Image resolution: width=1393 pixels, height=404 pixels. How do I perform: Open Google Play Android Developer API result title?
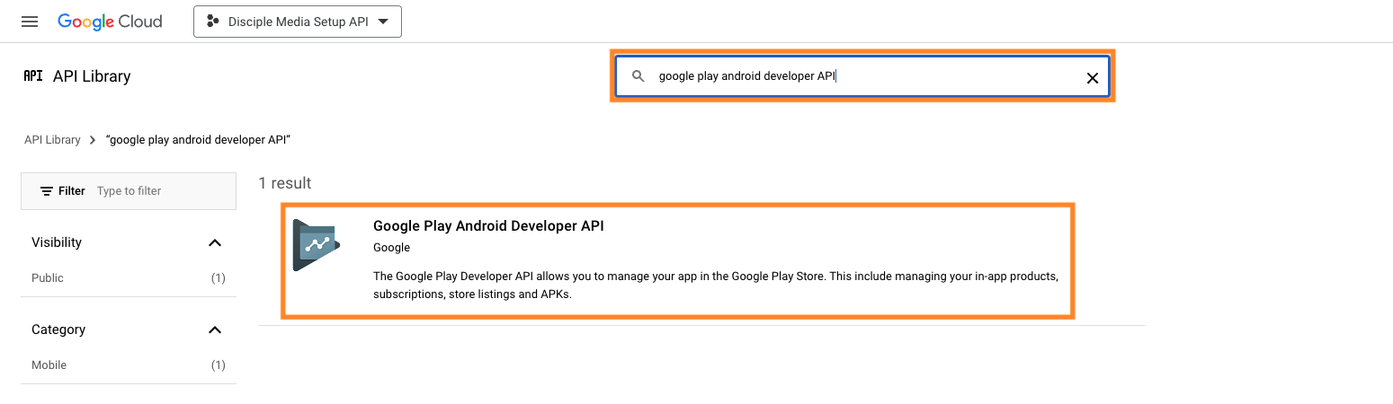tap(488, 226)
